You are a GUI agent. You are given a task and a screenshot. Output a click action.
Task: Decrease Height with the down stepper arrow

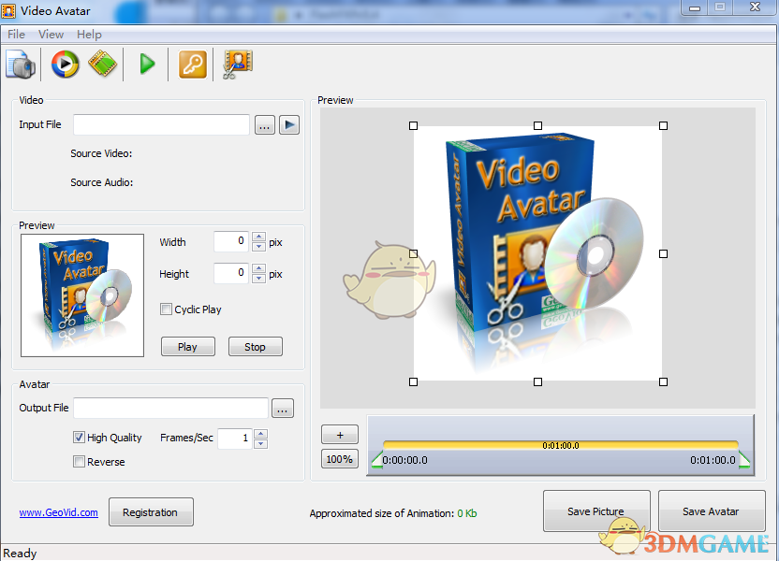[x=258, y=278]
